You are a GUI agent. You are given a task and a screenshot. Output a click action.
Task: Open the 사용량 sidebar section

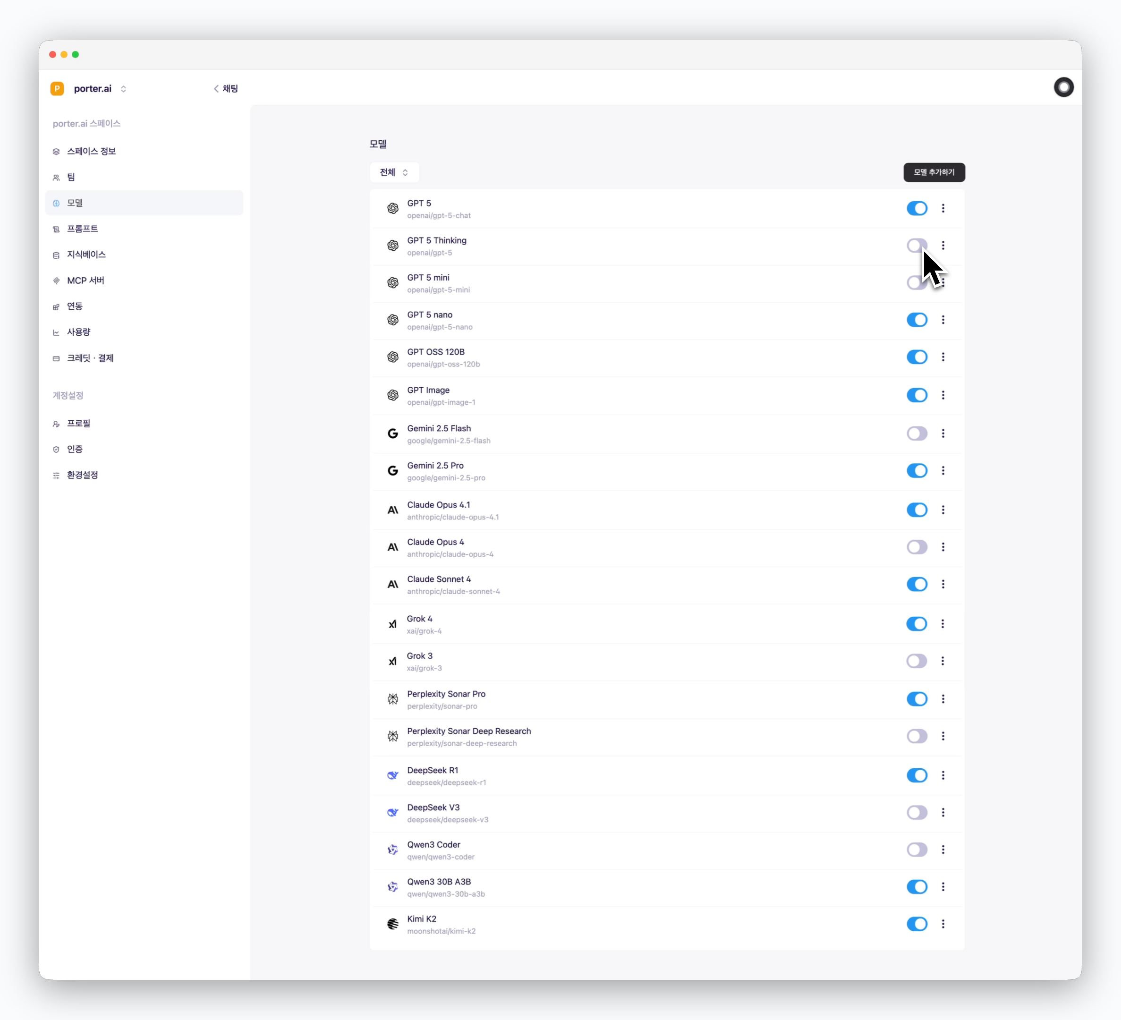(x=144, y=332)
